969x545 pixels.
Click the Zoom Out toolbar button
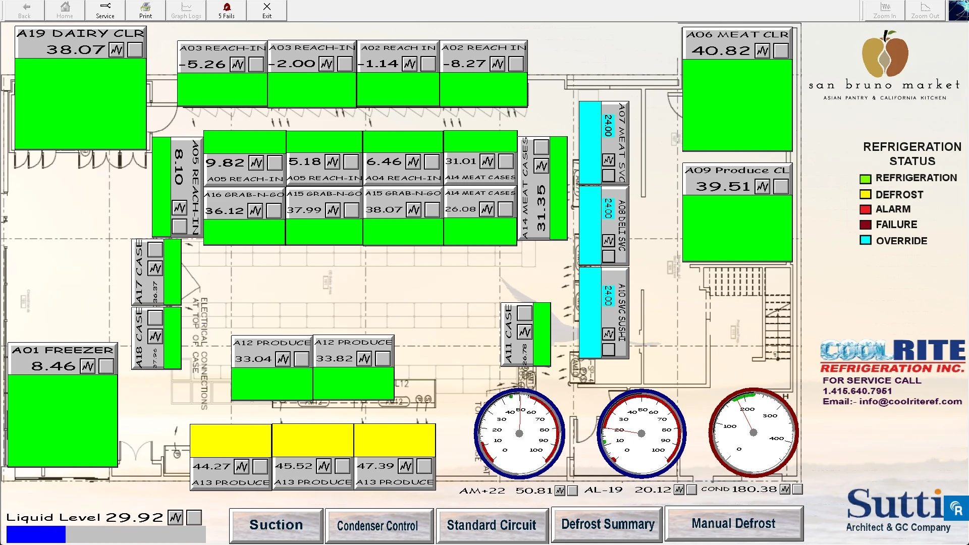[925, 10]
